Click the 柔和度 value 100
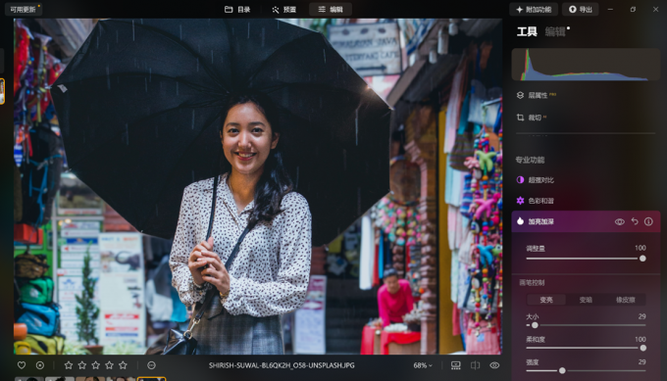Screen dimensions: 667x381 (641, 340)
